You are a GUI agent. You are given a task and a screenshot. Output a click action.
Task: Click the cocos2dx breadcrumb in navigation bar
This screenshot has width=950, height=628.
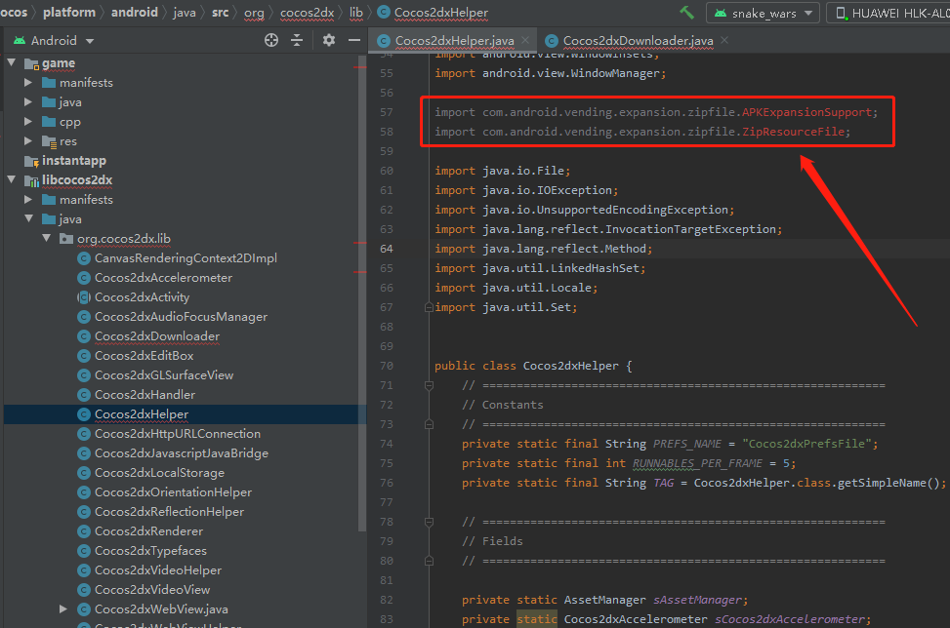[x=307, y=13]
